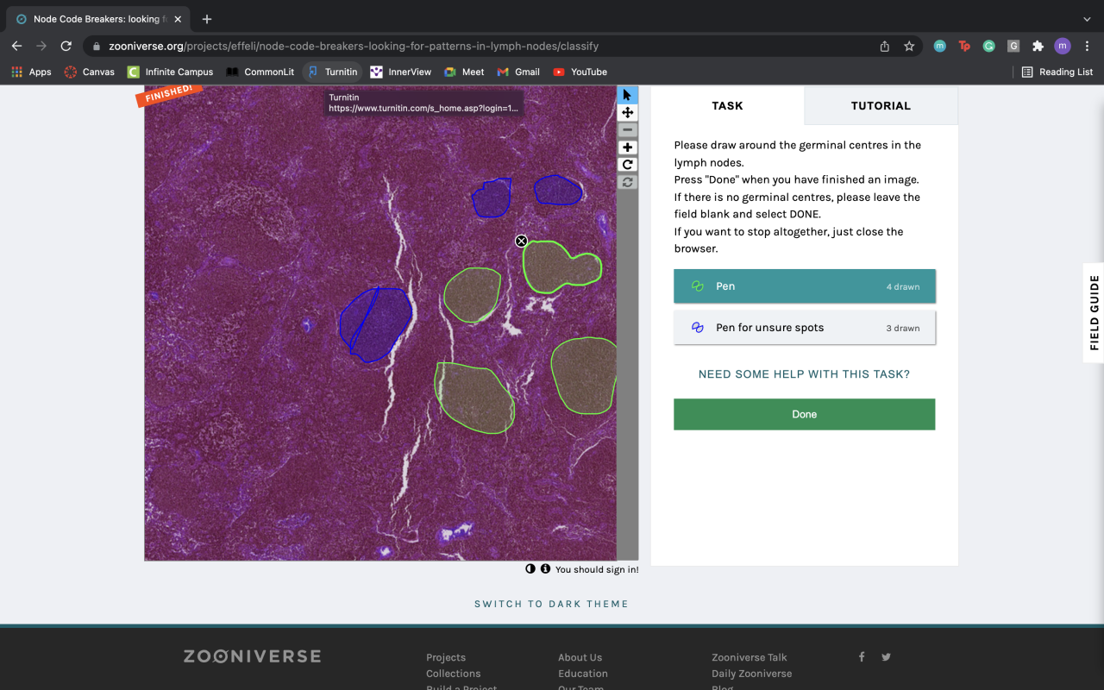Open YouTube bookmark
The image size is (1104, 690).
pyautogui.click(x=580, y=72)
